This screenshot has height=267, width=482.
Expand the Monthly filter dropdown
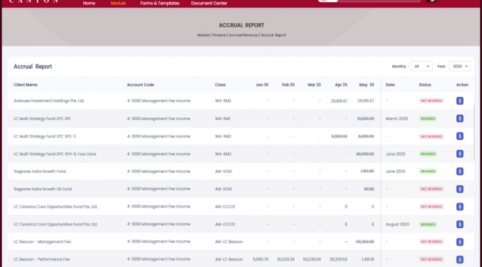pyautogui.click(x=421, y=66)
